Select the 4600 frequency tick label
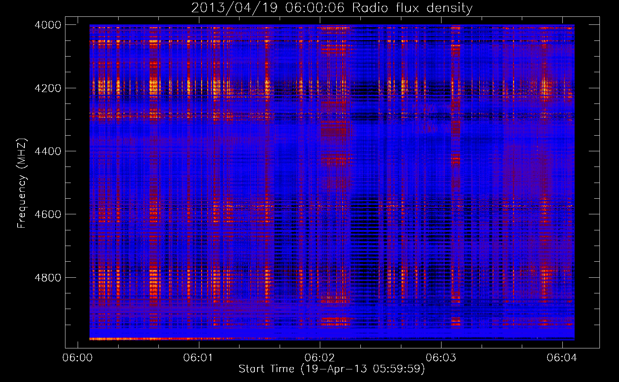 click(48, 214)
